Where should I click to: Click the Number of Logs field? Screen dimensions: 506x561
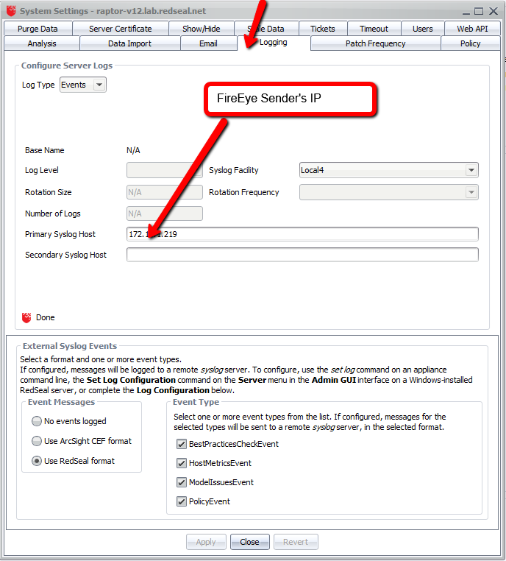(165, 214)
